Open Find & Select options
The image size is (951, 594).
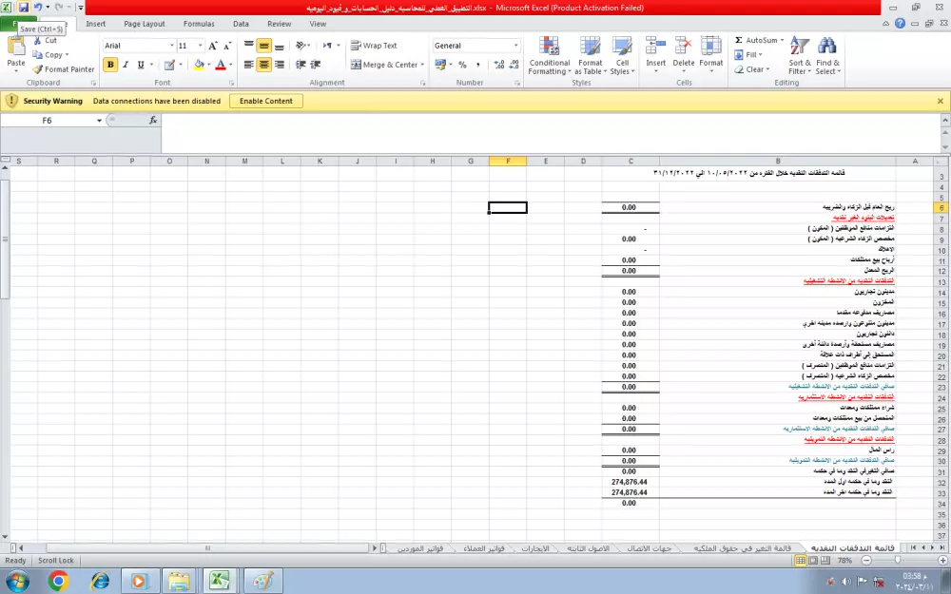point(828,56)
